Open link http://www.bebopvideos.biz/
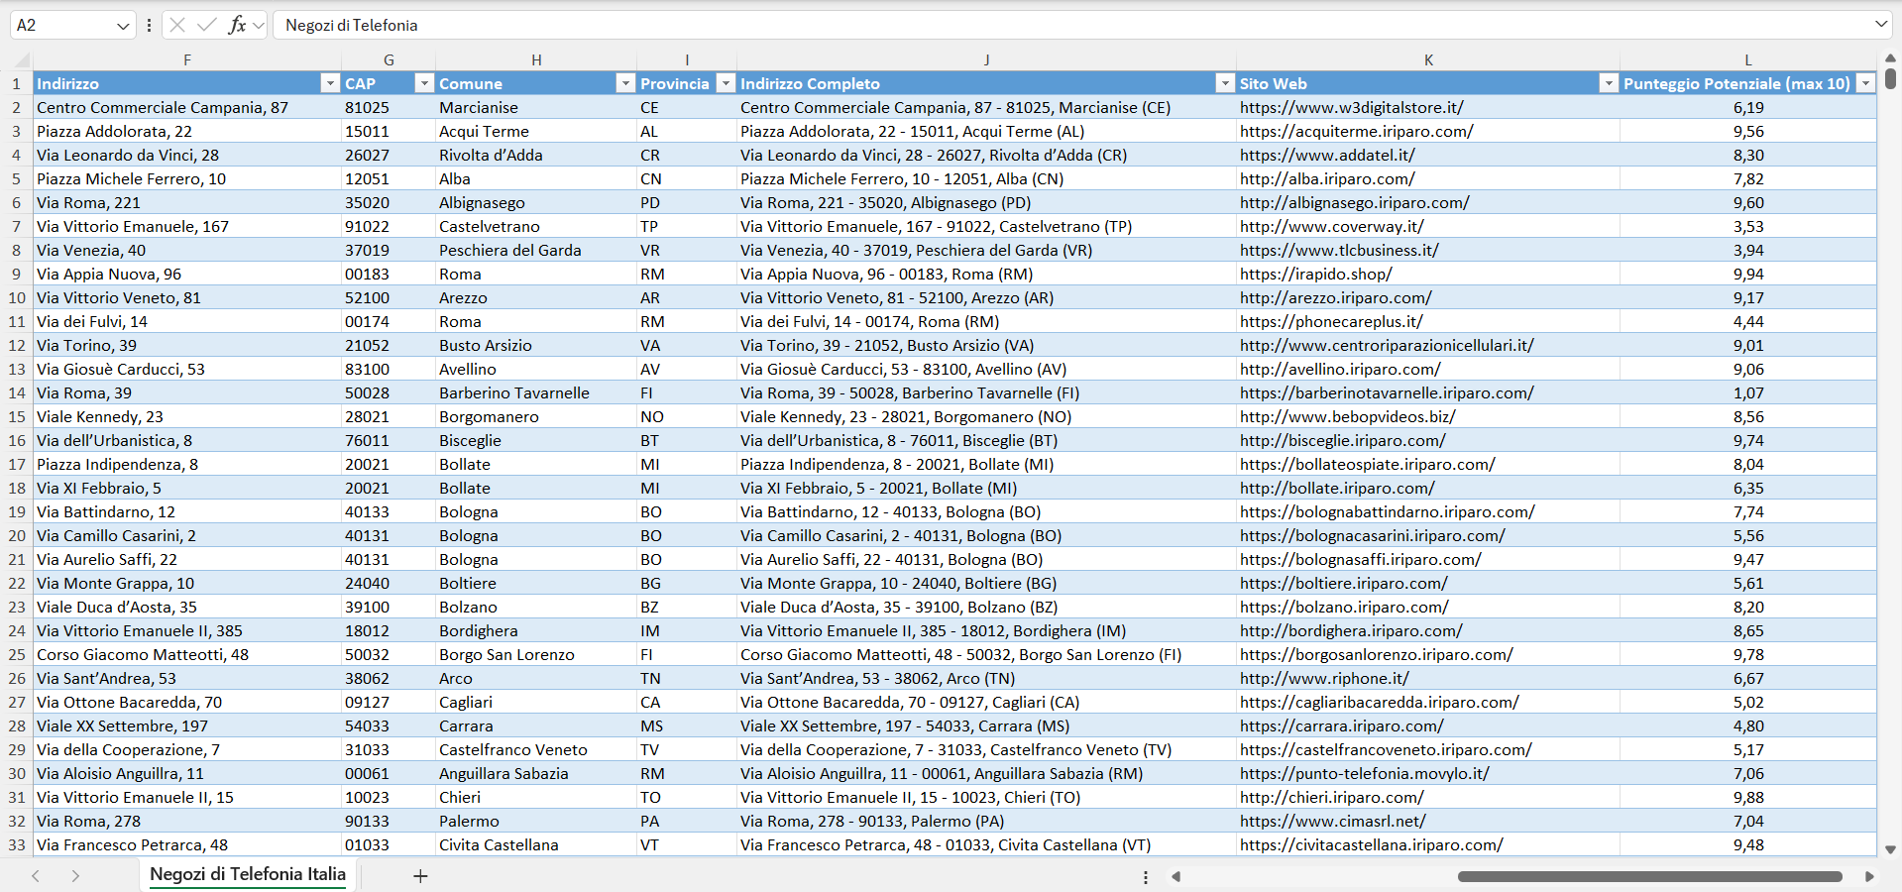Image resolution: width=1902 pixels, height=892 pixels. 1347,416
